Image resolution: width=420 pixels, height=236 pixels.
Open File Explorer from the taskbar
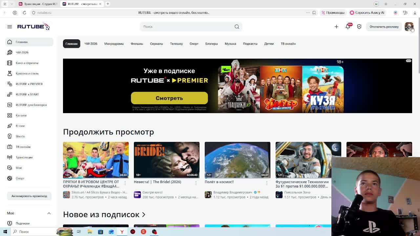coord(90,232)
